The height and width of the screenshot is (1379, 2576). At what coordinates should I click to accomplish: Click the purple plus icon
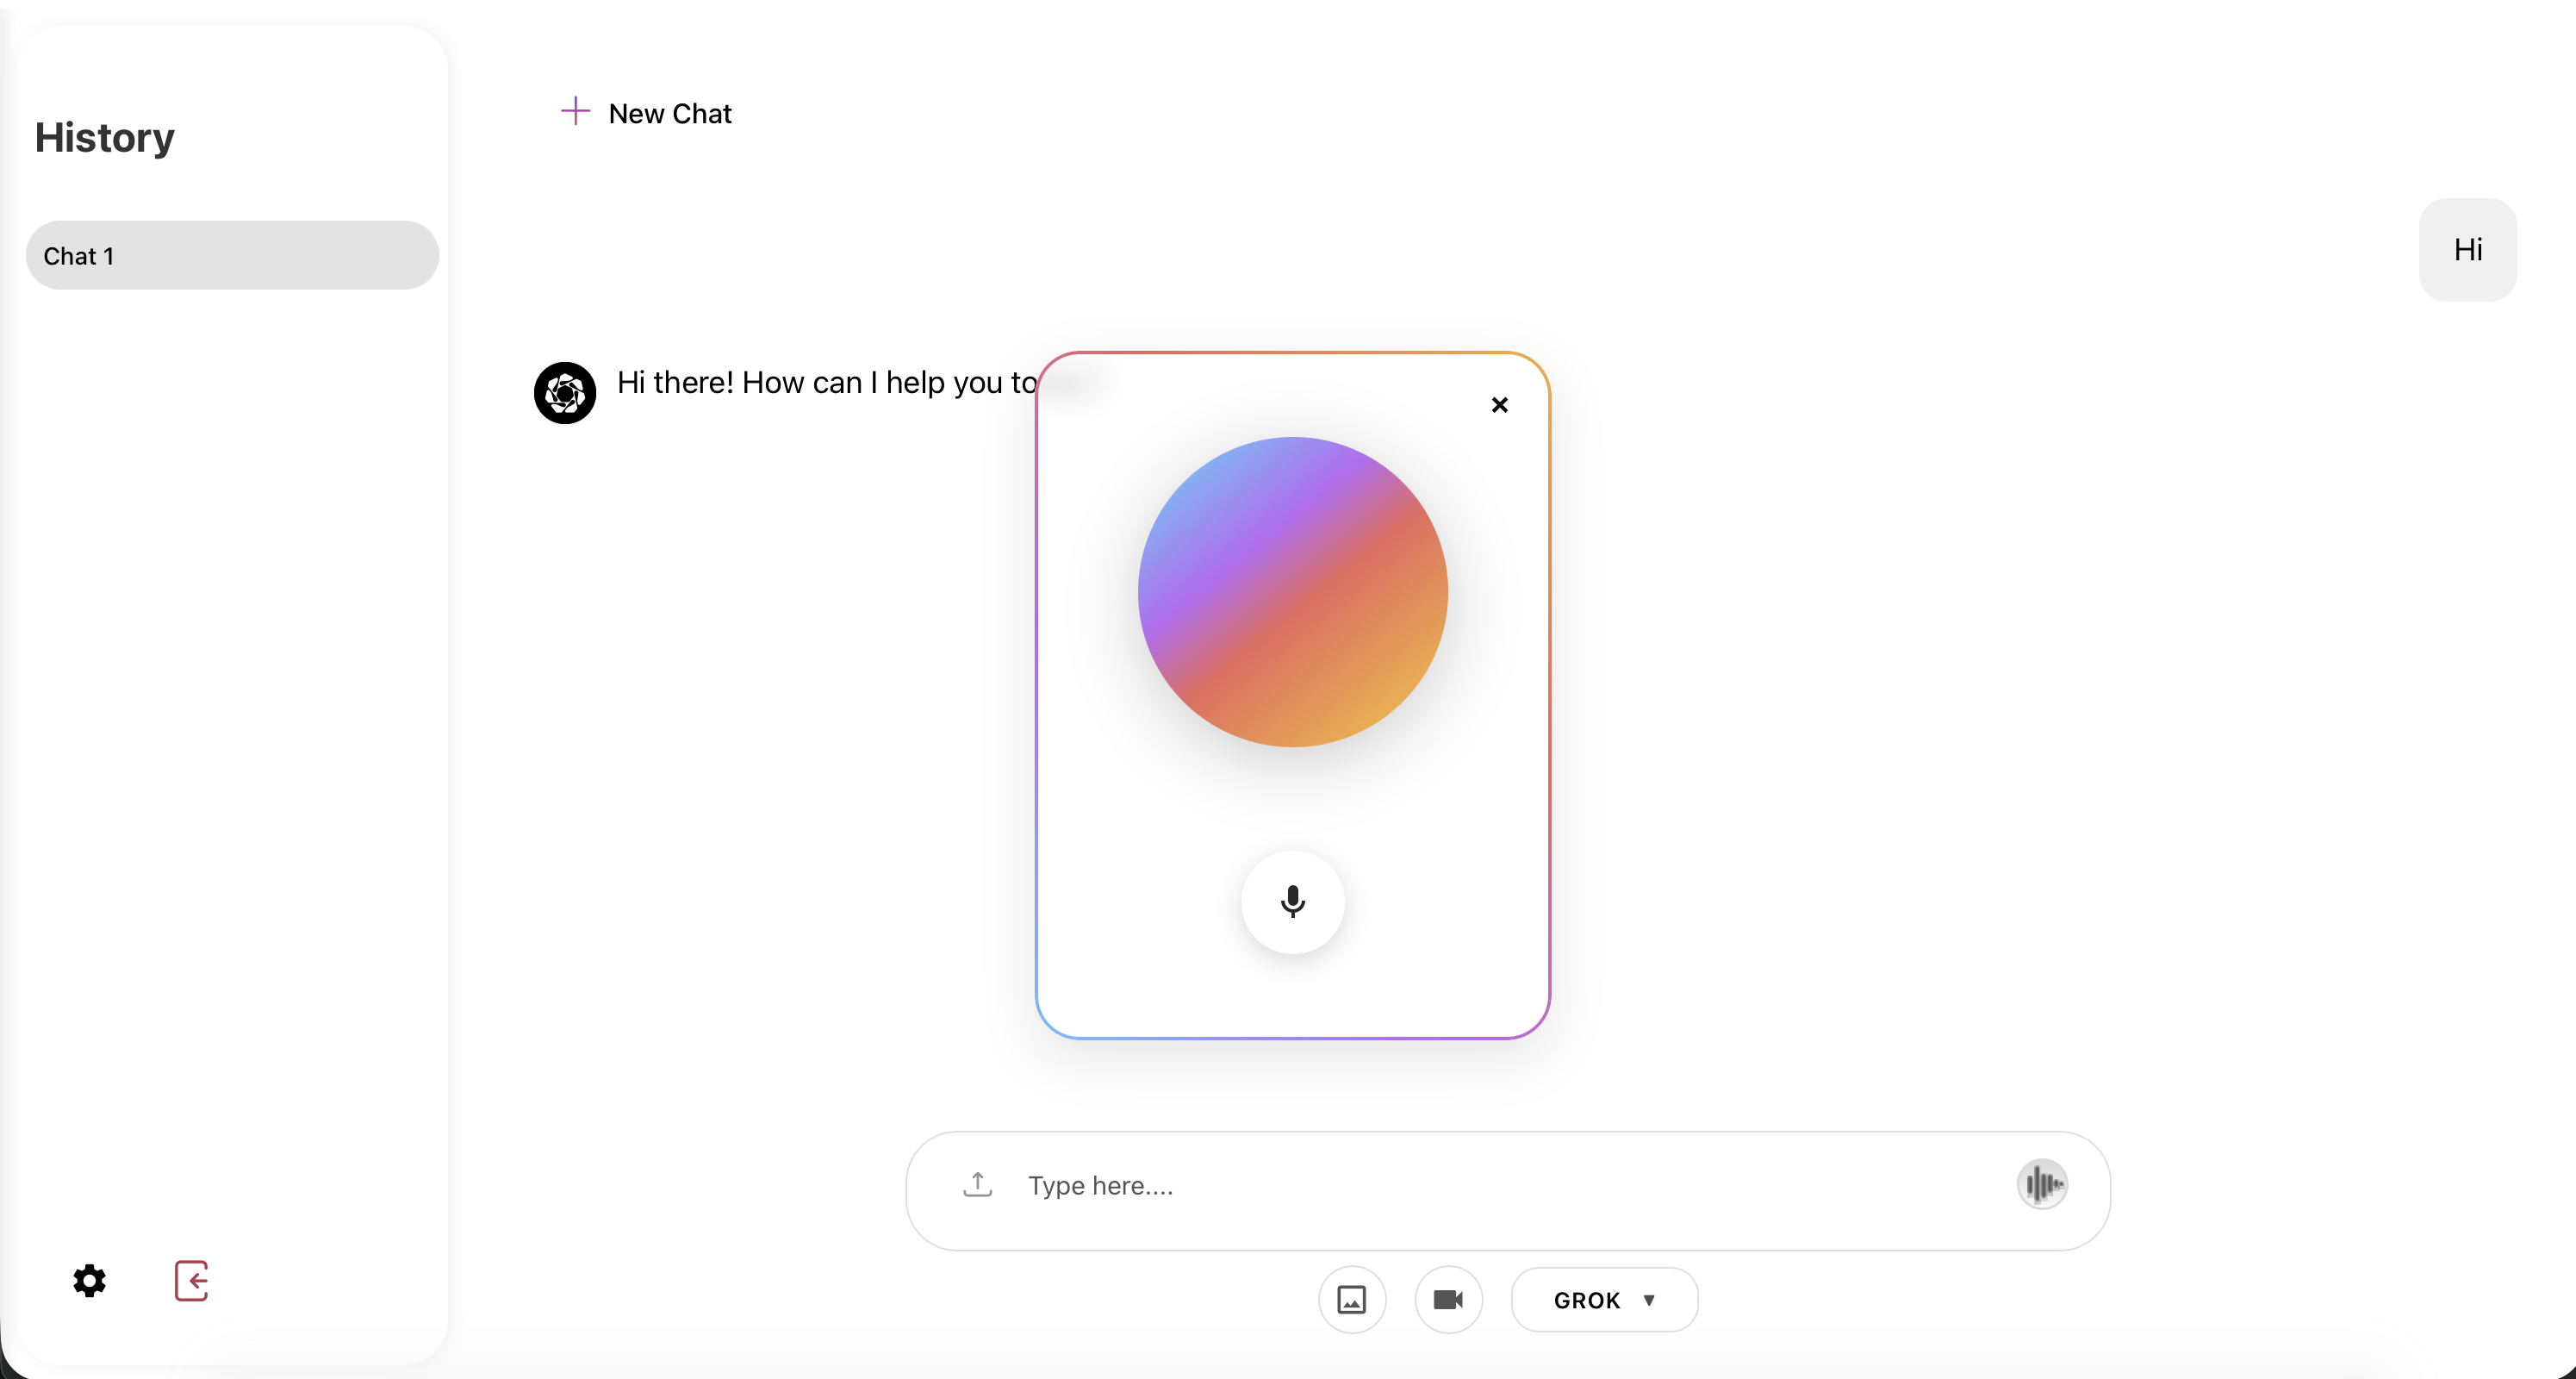(x=575, y=111)
